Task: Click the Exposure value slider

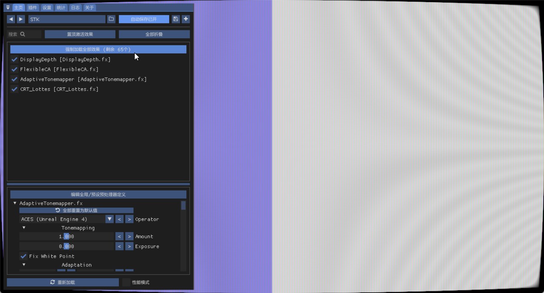Action: [x=67, y=247]
